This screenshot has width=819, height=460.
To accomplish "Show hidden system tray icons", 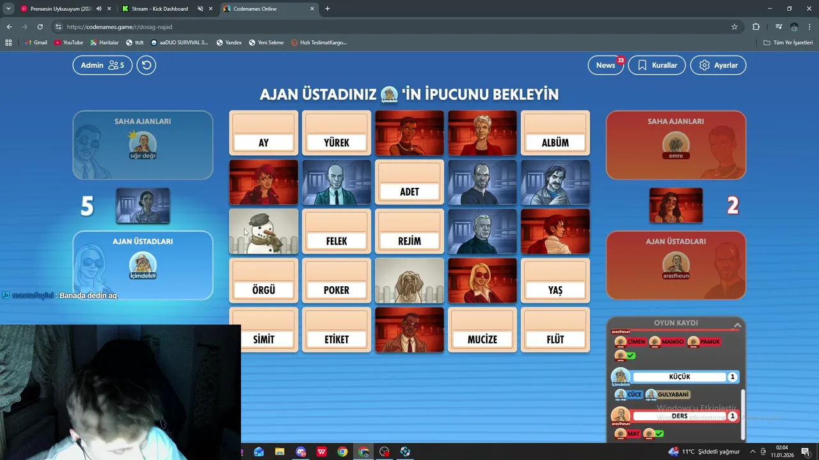I will [x=752, y=452].
